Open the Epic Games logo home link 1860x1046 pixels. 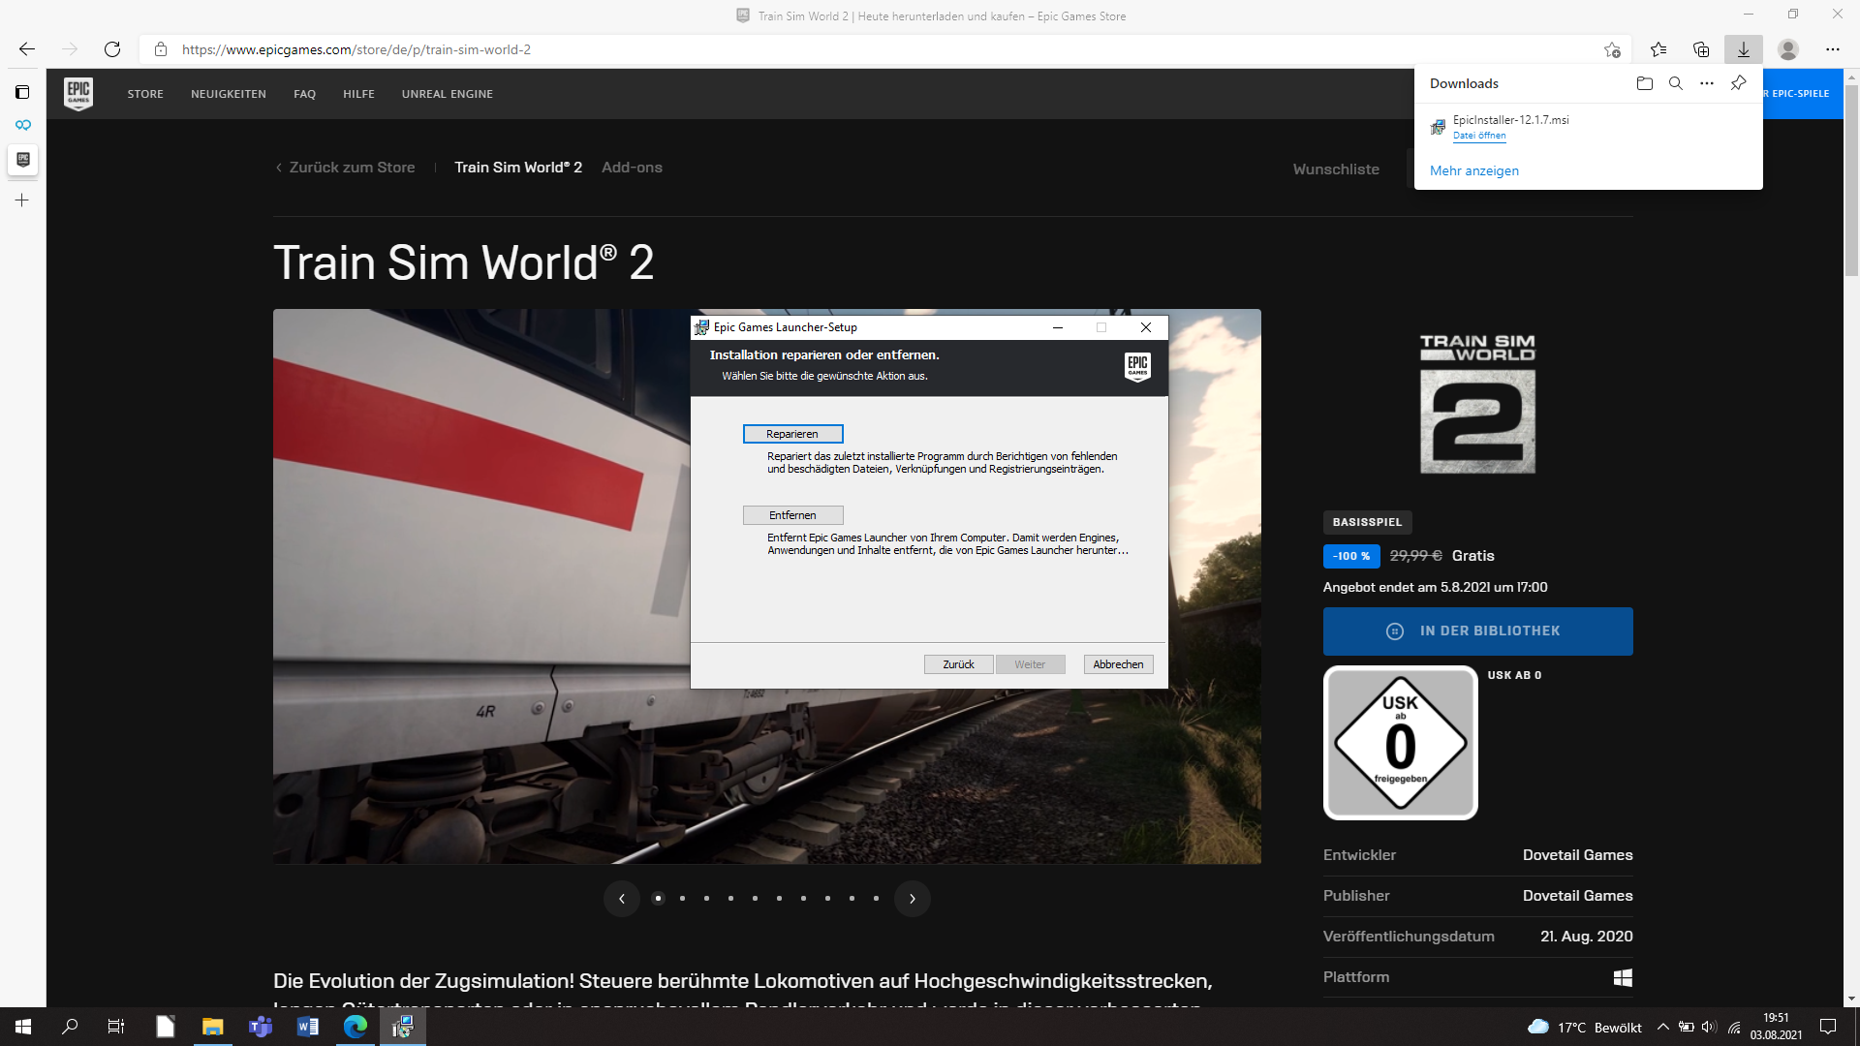click(x=78, y=94)
